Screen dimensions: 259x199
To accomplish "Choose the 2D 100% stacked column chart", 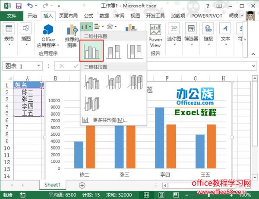I will point(135,51).
